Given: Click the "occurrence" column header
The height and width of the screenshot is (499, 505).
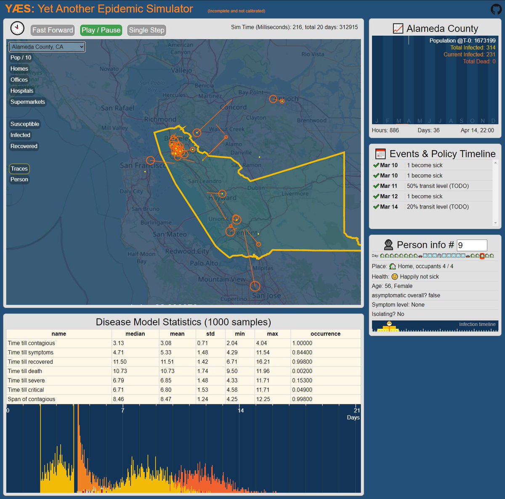Looking at the screenshot, I should [325, 334].
